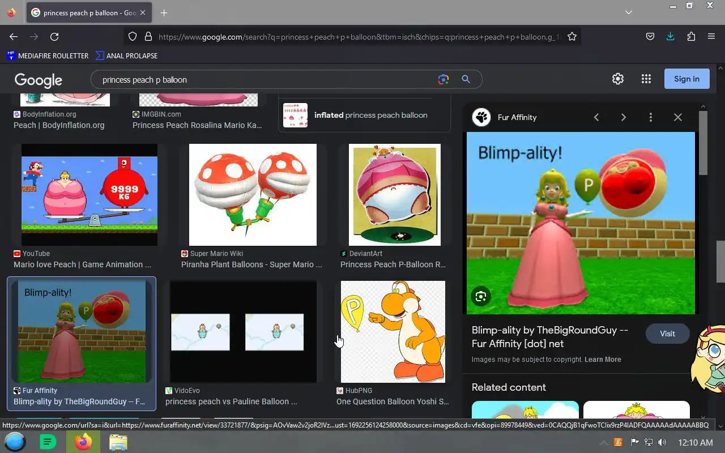Image resolution: width=725 pixels, height=453 pixels.
Task: Open the VidoEvo peach vs Pauline thumbnail
Action: click(x=244, y=332)
